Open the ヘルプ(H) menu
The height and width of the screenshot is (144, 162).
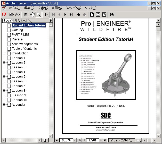click(x=90, y=8)
